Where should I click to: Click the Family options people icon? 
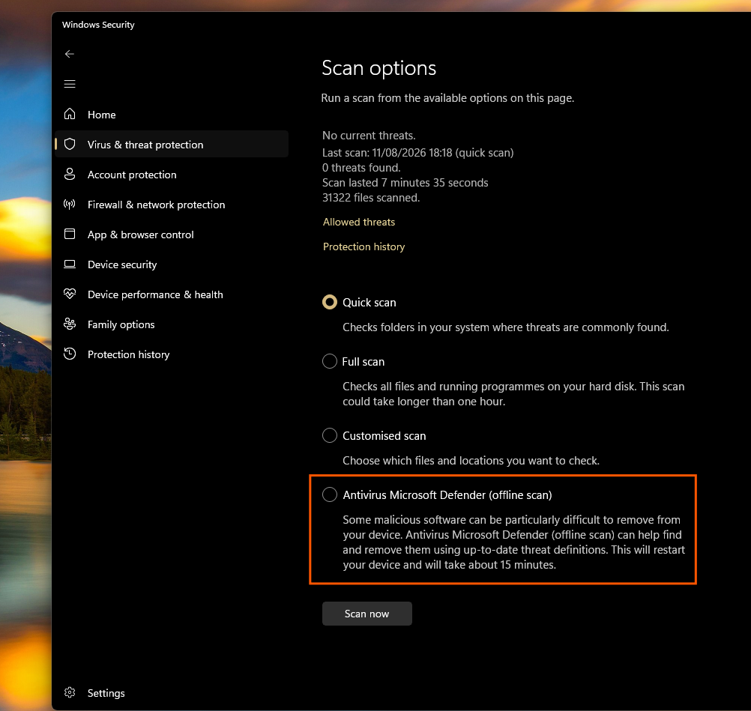click(70, 324)
